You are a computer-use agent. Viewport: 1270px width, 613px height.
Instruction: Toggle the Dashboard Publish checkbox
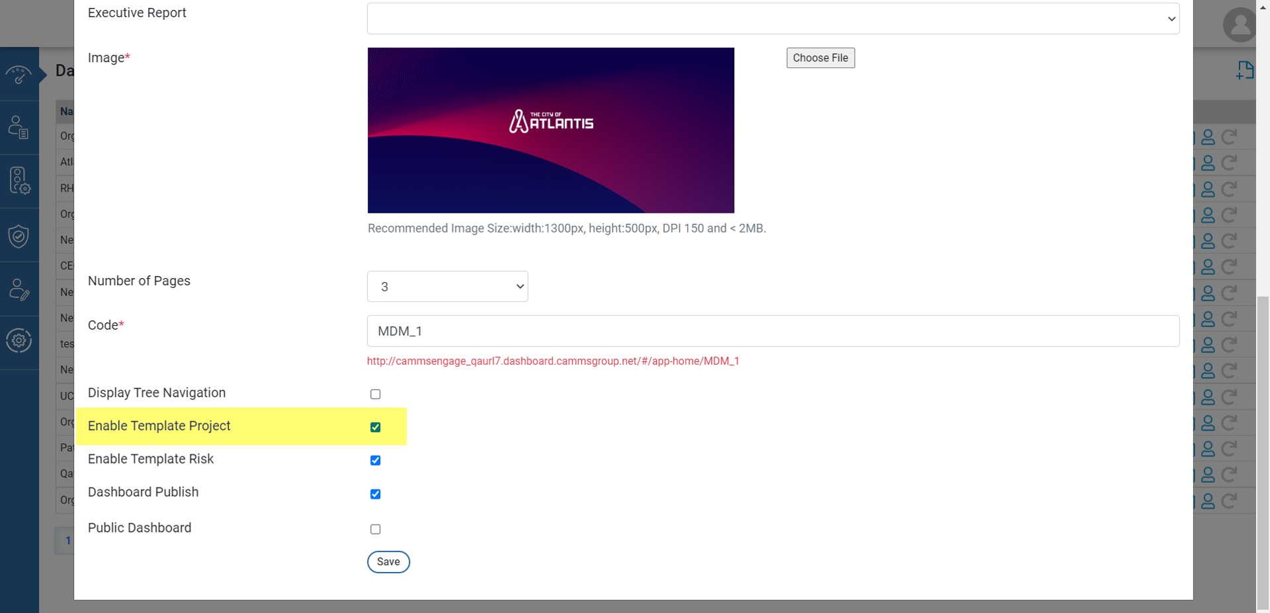(375, 494)
